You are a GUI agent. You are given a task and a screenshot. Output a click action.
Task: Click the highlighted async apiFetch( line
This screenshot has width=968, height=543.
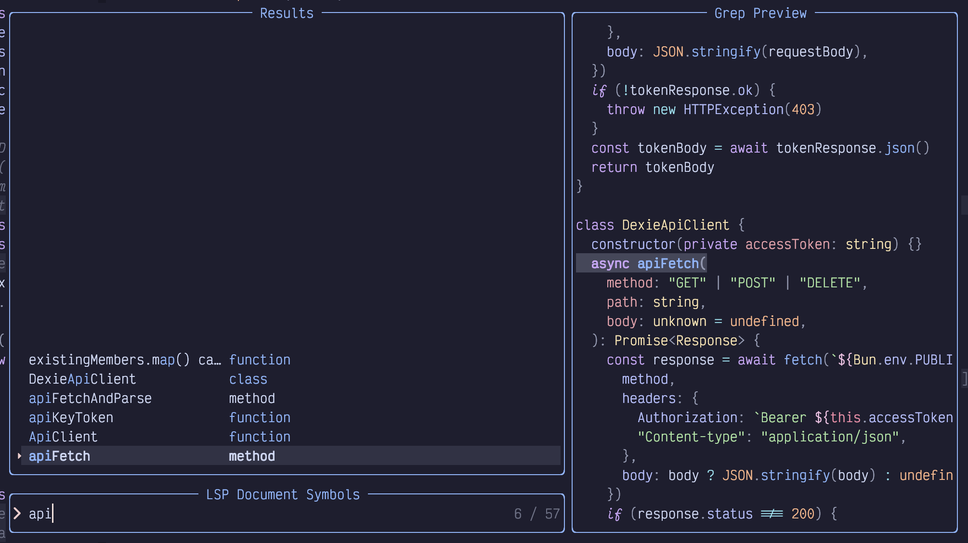641,263
